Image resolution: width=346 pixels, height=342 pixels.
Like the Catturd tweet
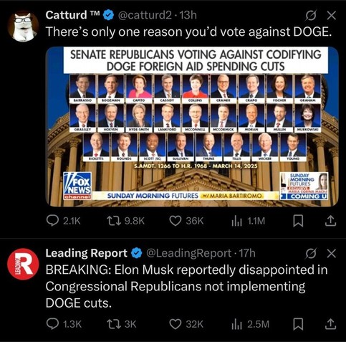[x=176, y=221]
